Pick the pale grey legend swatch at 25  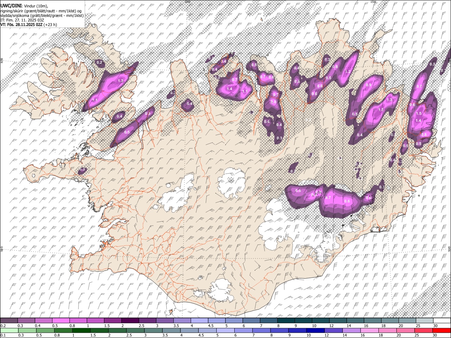pos(425,321)
